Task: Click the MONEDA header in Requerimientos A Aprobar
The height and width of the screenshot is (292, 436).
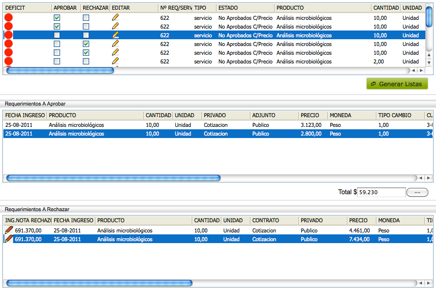Action: (352, 115)
